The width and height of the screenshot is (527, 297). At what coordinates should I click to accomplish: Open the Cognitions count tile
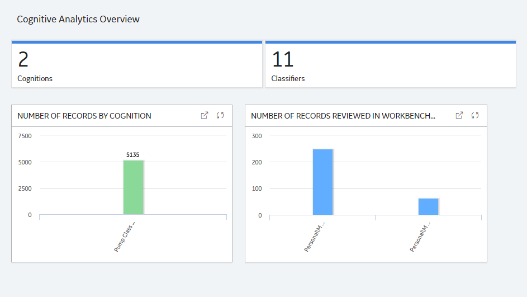coord(137,64)
